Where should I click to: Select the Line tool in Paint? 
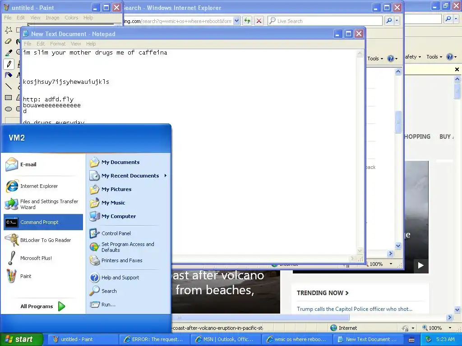coord(9,86)
